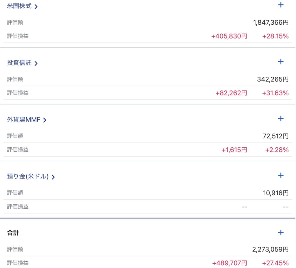Click the +27.45% total gain percentage
The image size is (296, 268).
[275, 263]
